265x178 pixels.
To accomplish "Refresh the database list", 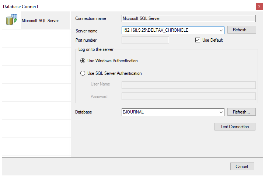I will [x=241, y=112].
